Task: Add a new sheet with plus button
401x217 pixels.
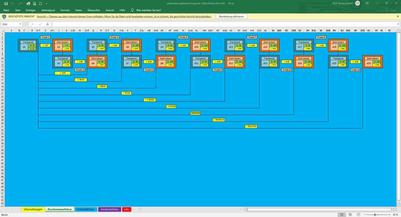Action: [x=140, y=209]
